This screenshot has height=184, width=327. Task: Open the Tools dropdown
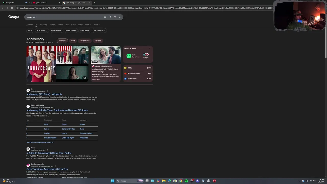97,25
